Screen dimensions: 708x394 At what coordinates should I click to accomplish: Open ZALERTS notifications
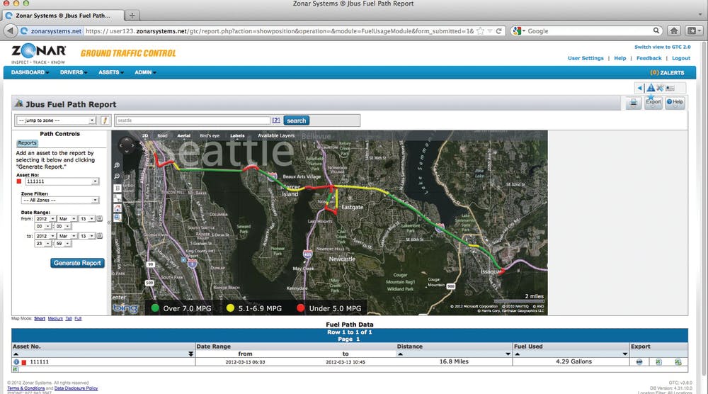point(667,73)
